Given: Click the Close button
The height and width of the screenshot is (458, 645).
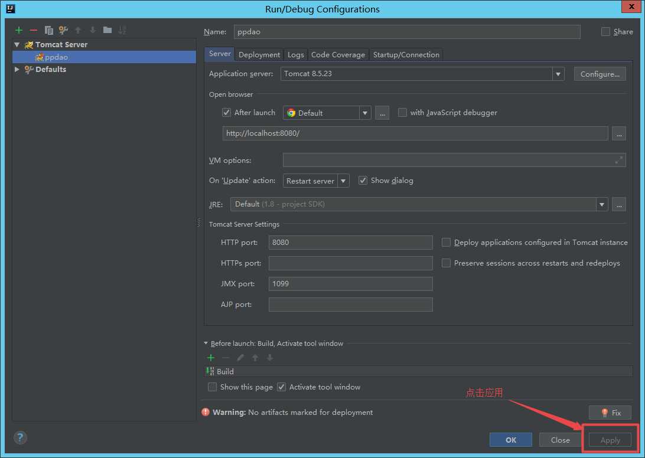Looking at the screenshot, I should (561, 440).
